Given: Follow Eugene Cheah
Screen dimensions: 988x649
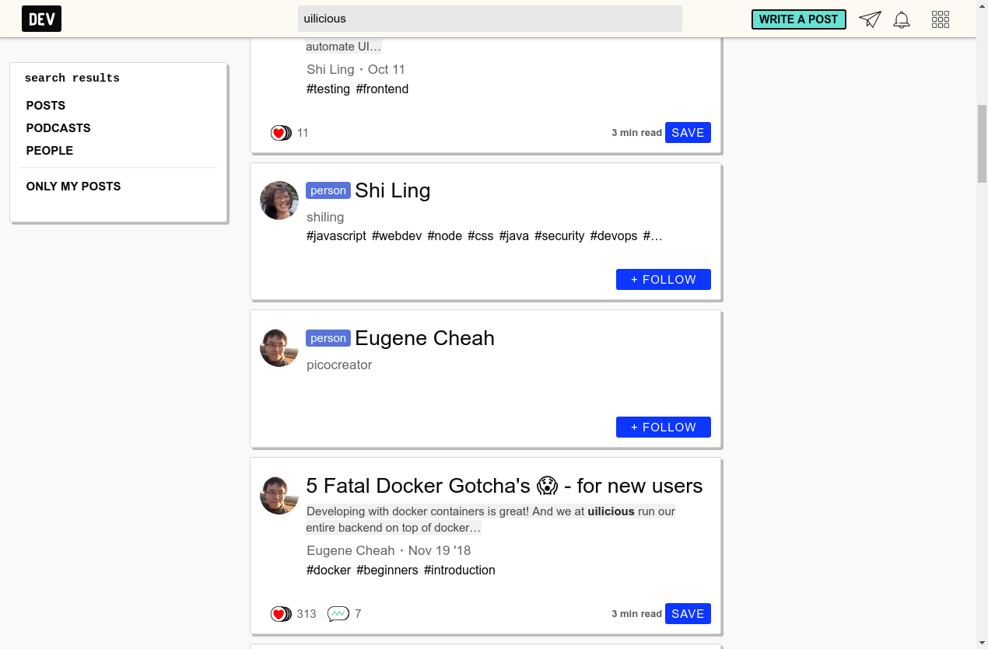Looking at the screenshot, I should (663, 427).
